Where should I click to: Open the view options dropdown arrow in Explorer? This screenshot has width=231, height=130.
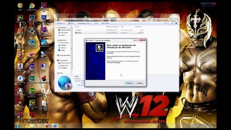click(168, 23)
